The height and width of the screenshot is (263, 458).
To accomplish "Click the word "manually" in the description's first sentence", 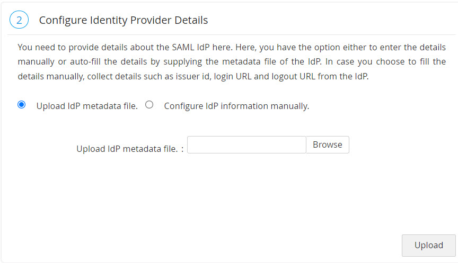I will [36, 61].
